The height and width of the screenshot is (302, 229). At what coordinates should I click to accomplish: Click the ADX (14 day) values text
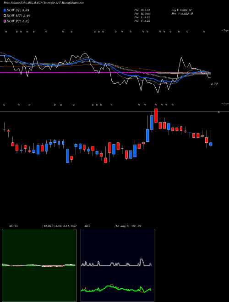click(128, 226)
